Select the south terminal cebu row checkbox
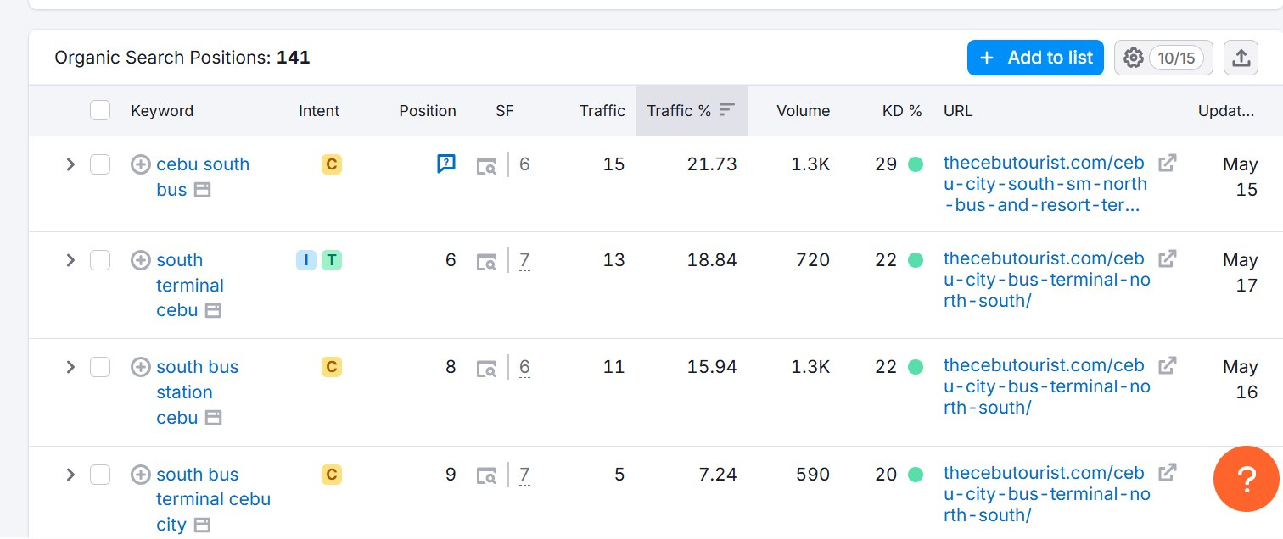 100,260
